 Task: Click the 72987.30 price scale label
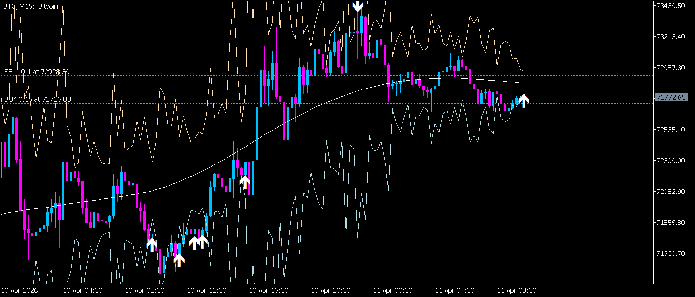tap(670, 68)
